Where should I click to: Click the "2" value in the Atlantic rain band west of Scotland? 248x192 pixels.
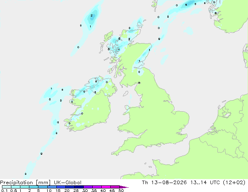coord(92,16)
